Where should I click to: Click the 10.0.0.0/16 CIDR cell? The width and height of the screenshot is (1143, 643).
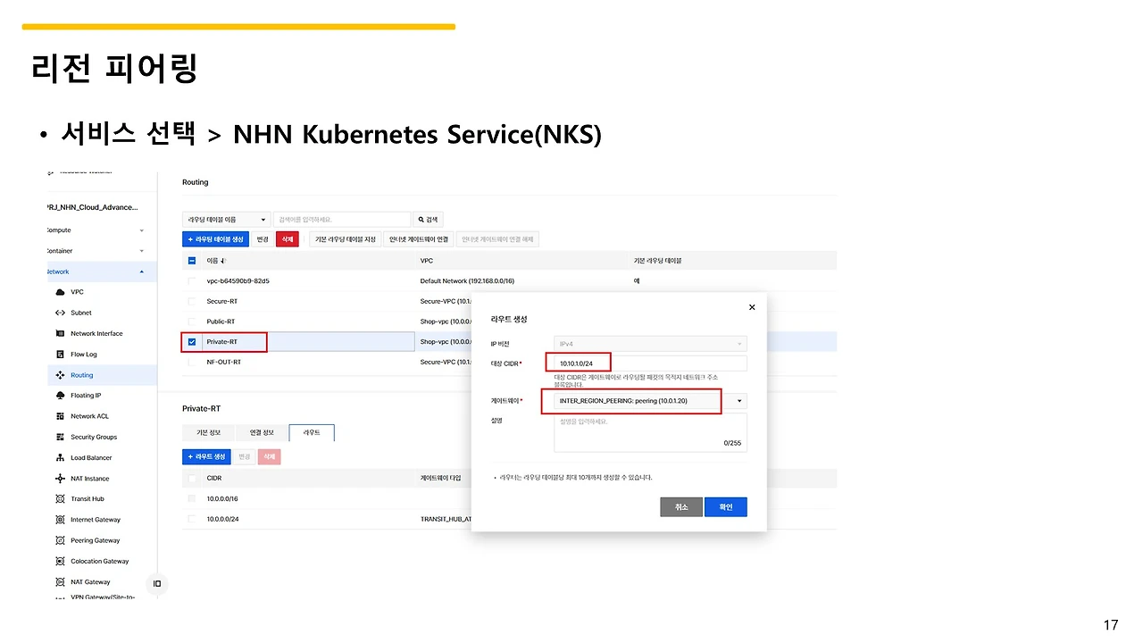222,498
